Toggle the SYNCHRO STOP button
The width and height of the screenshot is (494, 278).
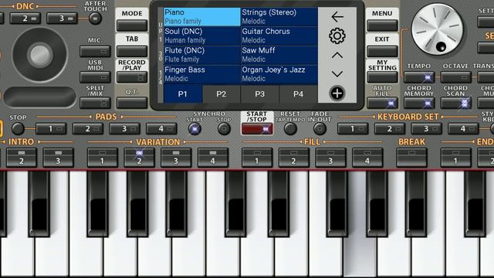tap(224, 129)
